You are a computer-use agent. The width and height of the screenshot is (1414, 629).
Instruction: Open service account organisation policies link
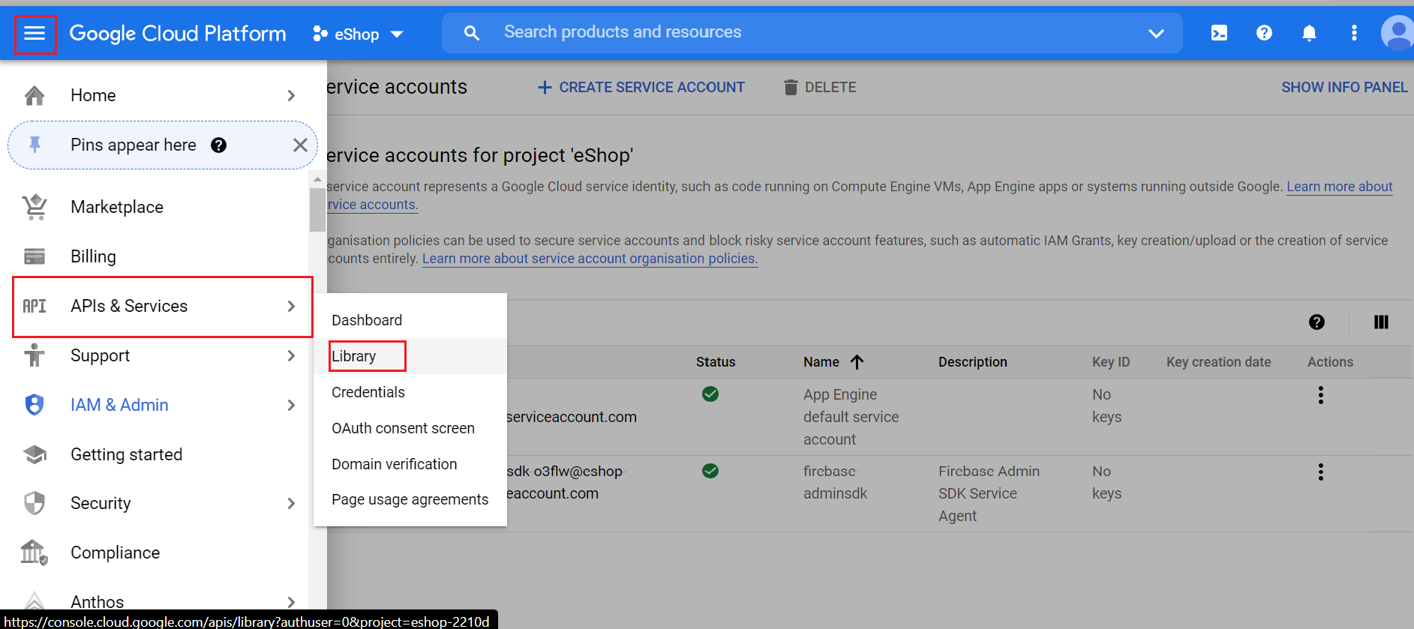590,259
